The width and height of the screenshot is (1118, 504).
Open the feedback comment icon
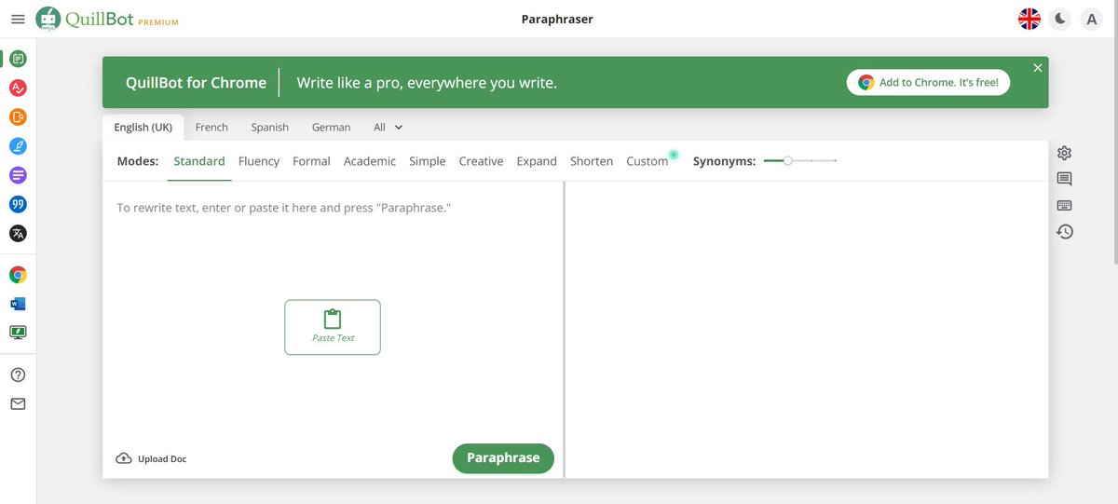pyautogui.click(x=1065, y=179)
